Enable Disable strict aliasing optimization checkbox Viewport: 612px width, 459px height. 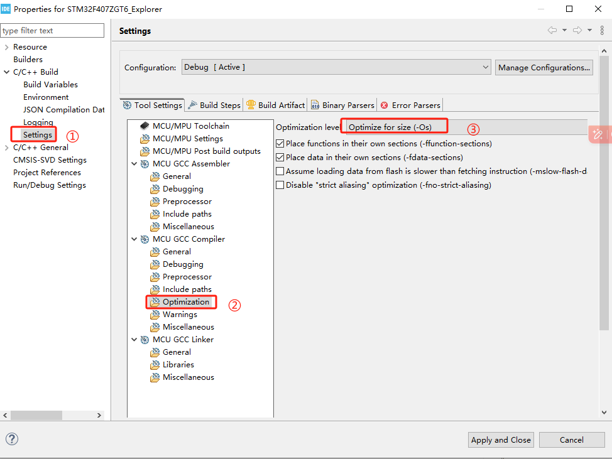(280, 185)
